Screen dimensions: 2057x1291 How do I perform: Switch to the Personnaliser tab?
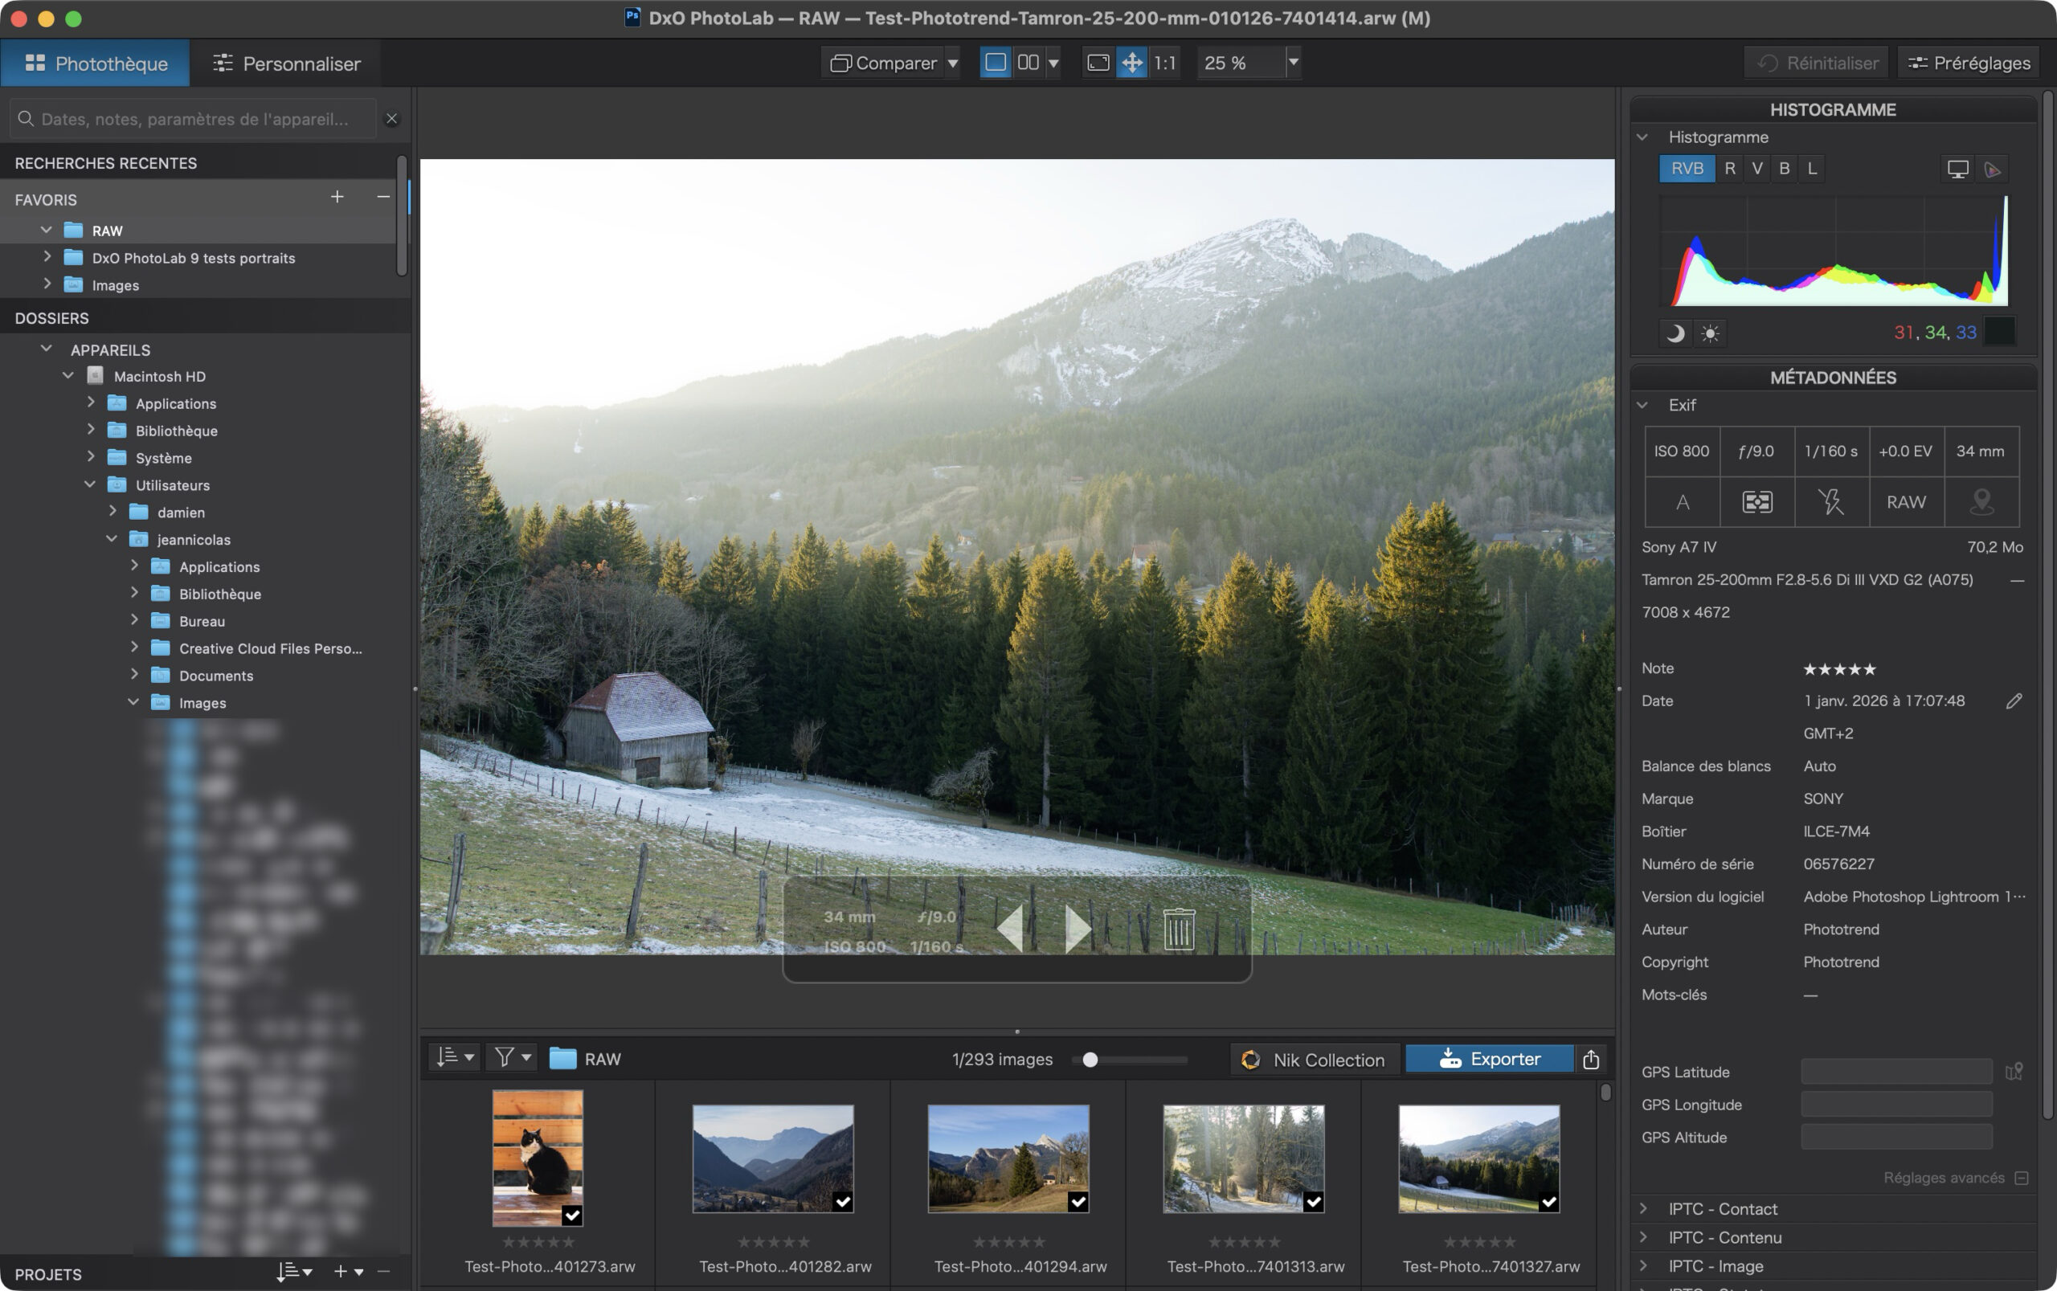tap(286, 63)
